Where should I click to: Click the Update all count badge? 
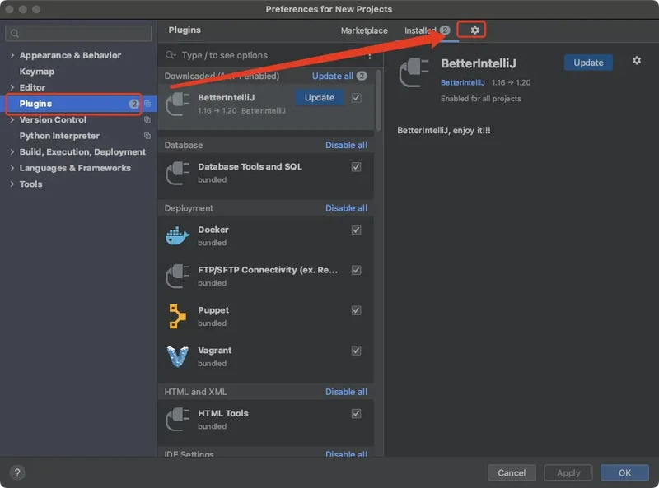pos(362,76)
